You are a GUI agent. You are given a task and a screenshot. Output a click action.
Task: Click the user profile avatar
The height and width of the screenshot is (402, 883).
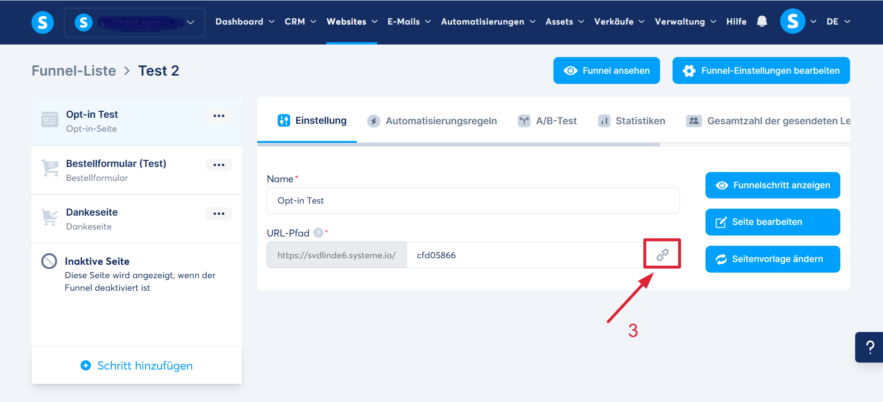coord(793,21)
